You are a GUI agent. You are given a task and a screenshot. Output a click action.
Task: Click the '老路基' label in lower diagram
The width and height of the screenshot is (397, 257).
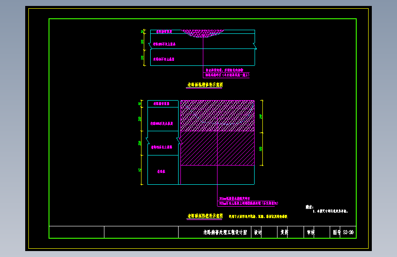click(161, 171)
